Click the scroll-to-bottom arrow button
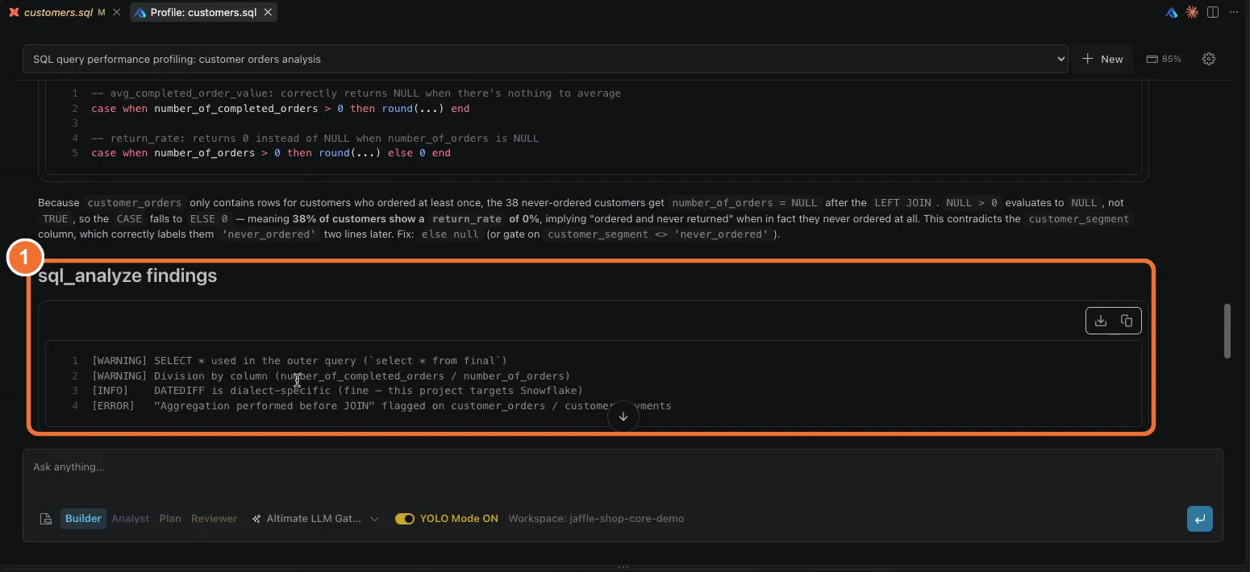Image resolution: width=1250 pixels, height=572 pixels. (623, 417)
